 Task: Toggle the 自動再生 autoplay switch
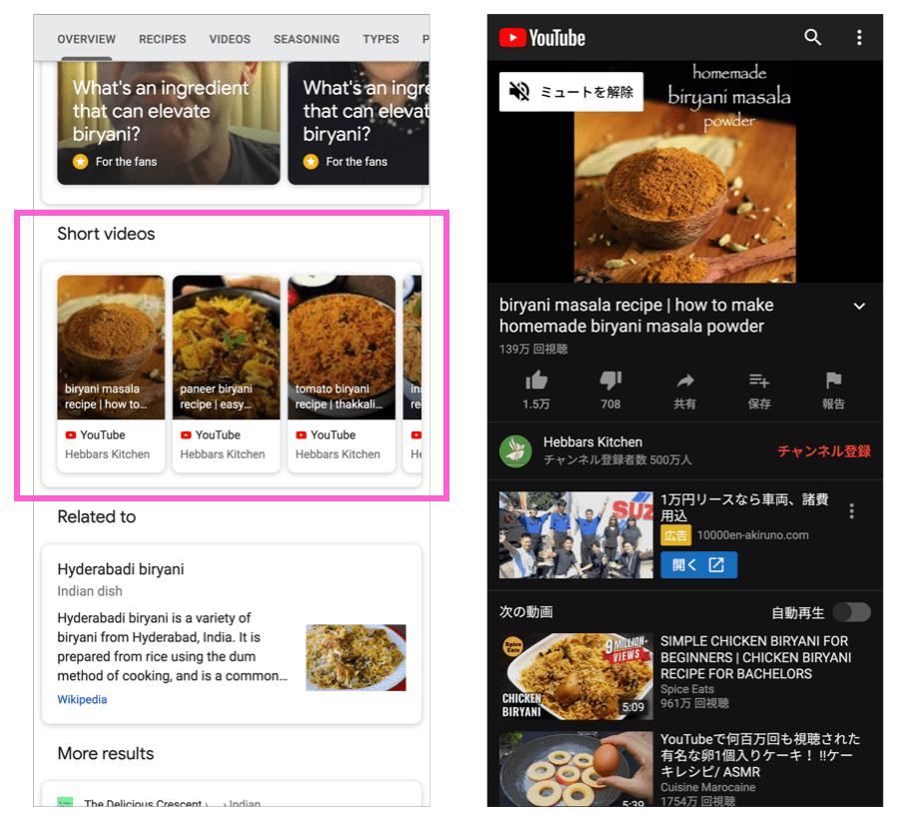851,612
